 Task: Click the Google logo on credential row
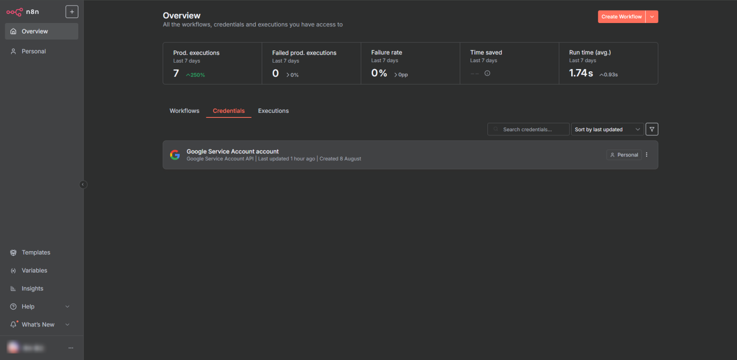tap(175, 155)
